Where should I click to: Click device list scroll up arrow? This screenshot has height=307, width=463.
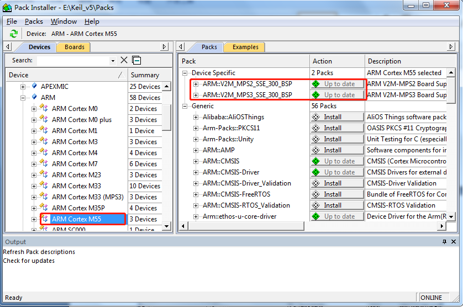point(166,86)
